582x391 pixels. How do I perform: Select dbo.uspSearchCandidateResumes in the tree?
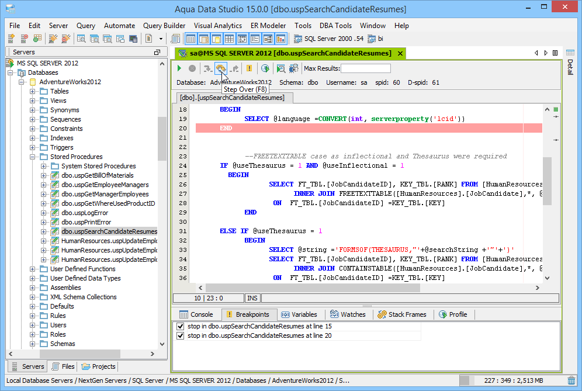click(x=109, y=231)
